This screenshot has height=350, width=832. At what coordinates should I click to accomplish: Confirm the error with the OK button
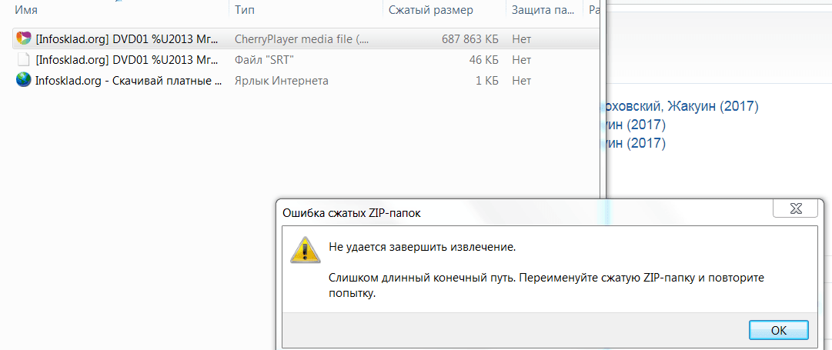tap(778, 330)
